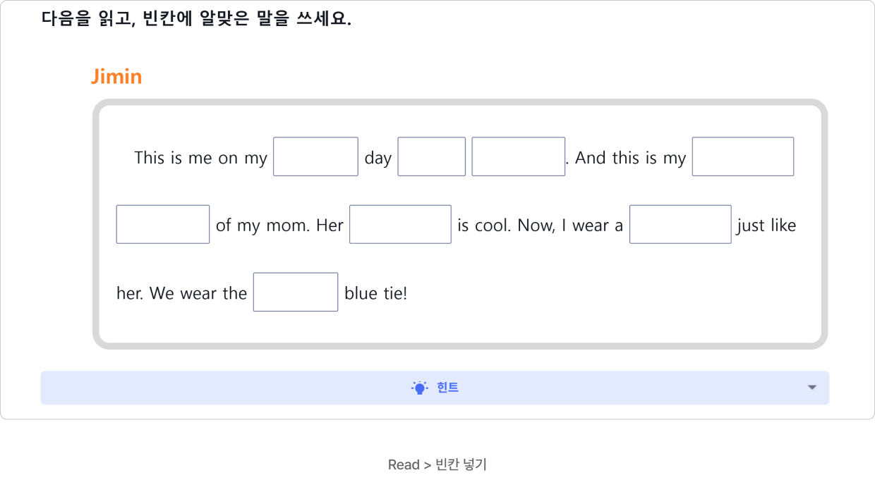This screenshot has width=875, height=499.
Task: Expand the 힌트 panel arrow
Action: [x=811, y=388]
